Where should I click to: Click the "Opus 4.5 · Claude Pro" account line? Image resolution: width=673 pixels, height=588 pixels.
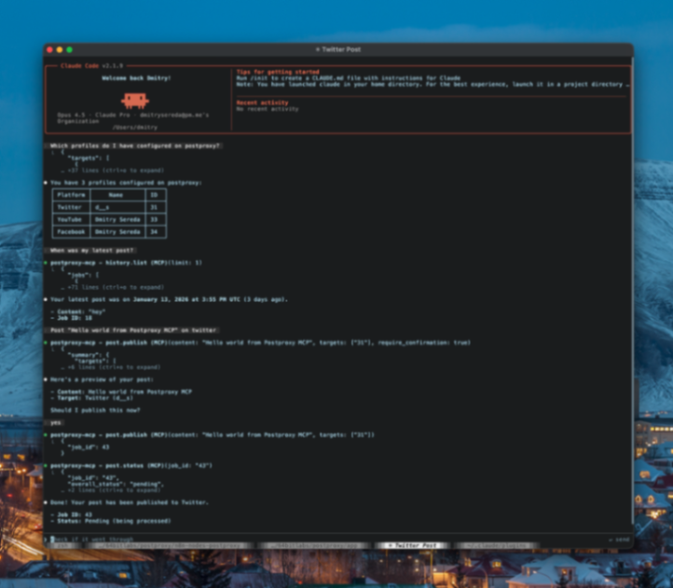pos(133,115)
